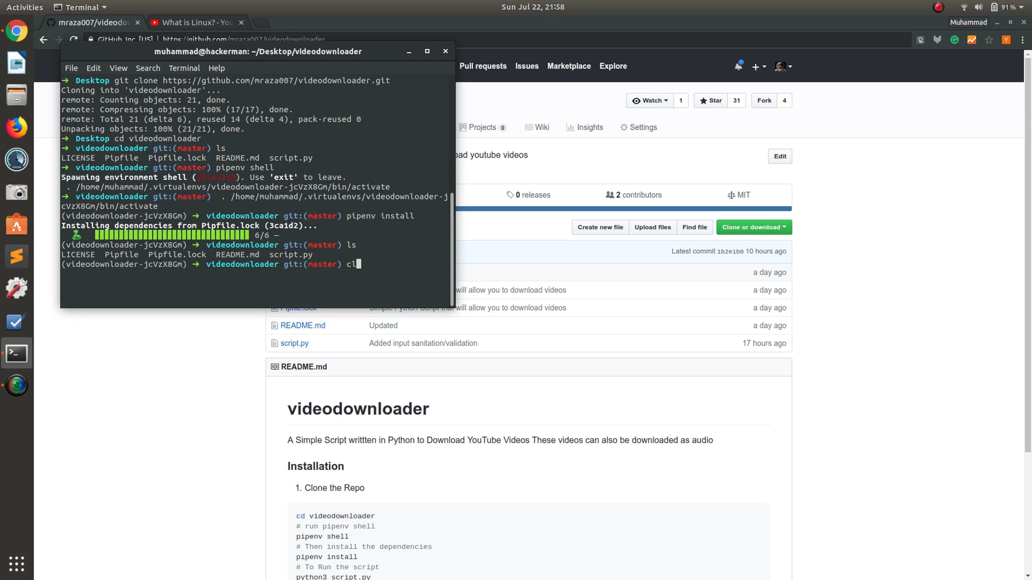Open Pull requests in GitHub header
The width and height of the screenshot is (1032, 580).
pos(483,66)
